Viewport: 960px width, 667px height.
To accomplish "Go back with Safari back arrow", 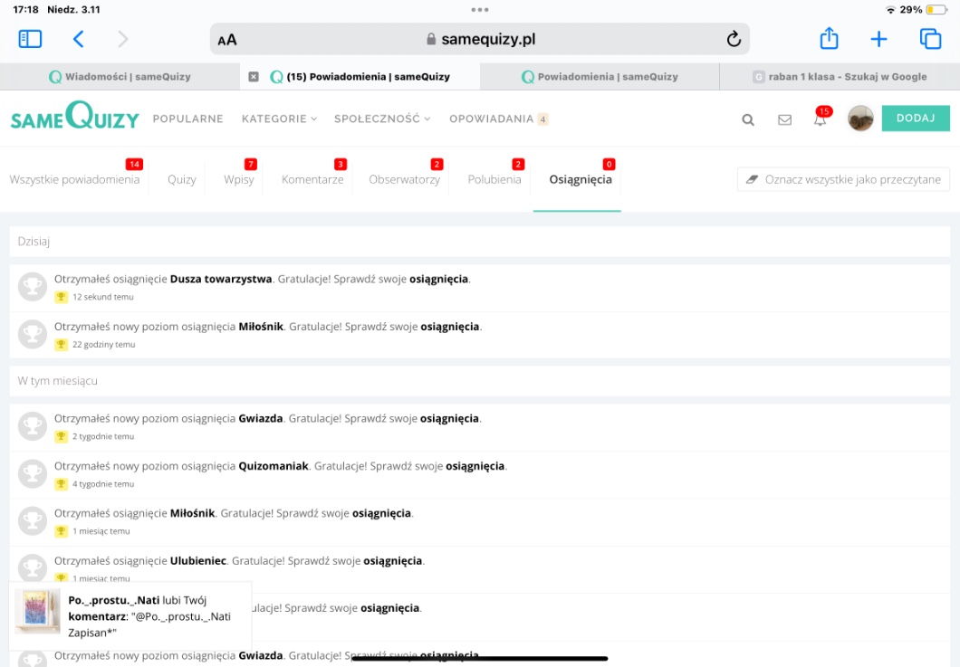I will [78, 39].
